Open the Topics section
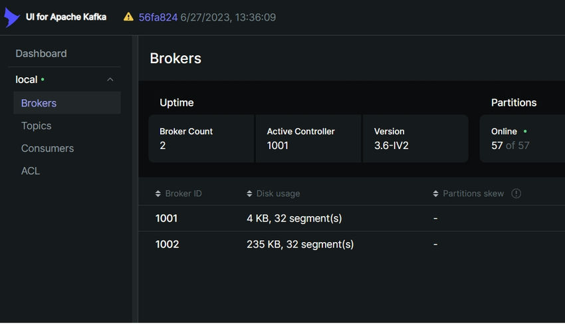The height and width of the screenshot is (324, 565). 36,126
